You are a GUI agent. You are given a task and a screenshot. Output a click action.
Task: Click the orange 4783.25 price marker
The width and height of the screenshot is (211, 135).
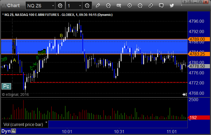pos(199,54)
